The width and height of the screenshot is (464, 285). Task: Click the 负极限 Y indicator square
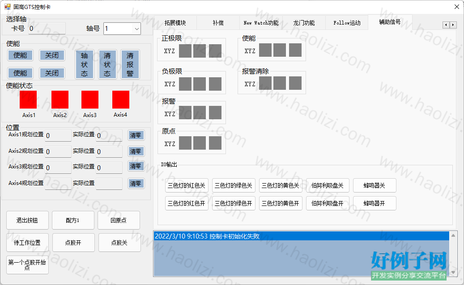tap(200, 84)
